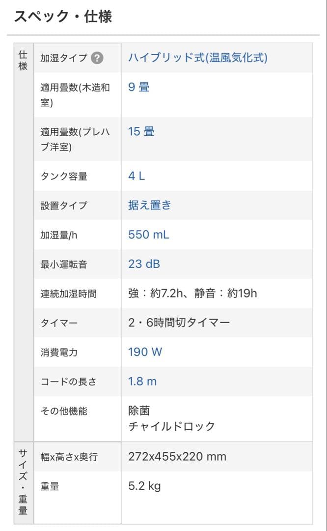Click the 据え置き installation type link

click(149, 206)
